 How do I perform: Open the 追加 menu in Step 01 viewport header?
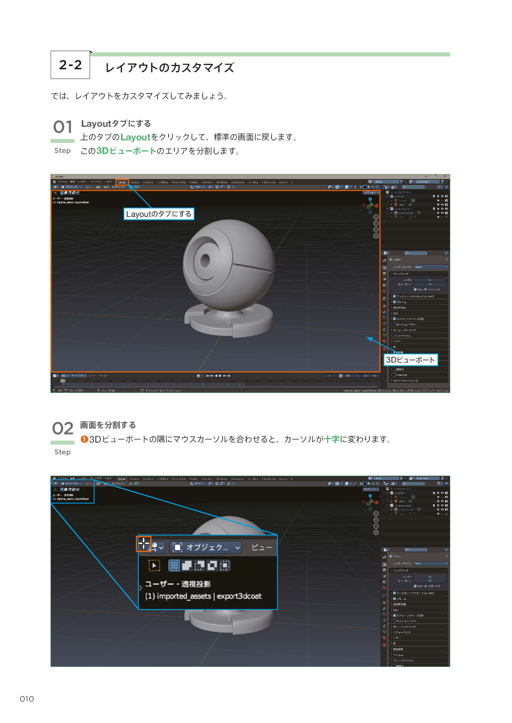point(106,187)
